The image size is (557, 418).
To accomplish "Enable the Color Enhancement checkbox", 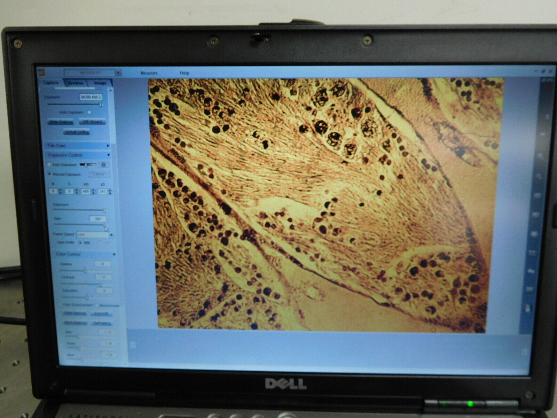I will click(x=60, y=305).
